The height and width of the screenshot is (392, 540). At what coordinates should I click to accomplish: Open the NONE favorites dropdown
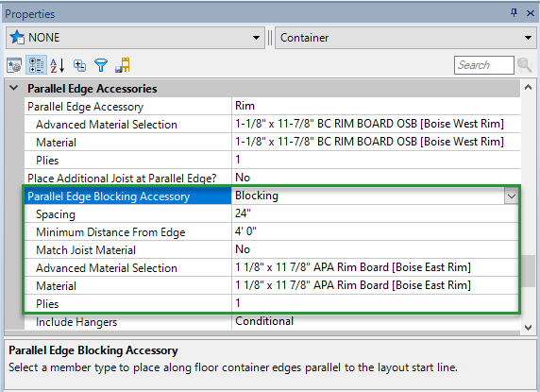coord(256,38)
